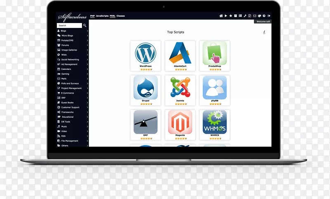Open the Others category link
Image resolution: width=330 pixels, height=199 pixels.
[65, 146]
